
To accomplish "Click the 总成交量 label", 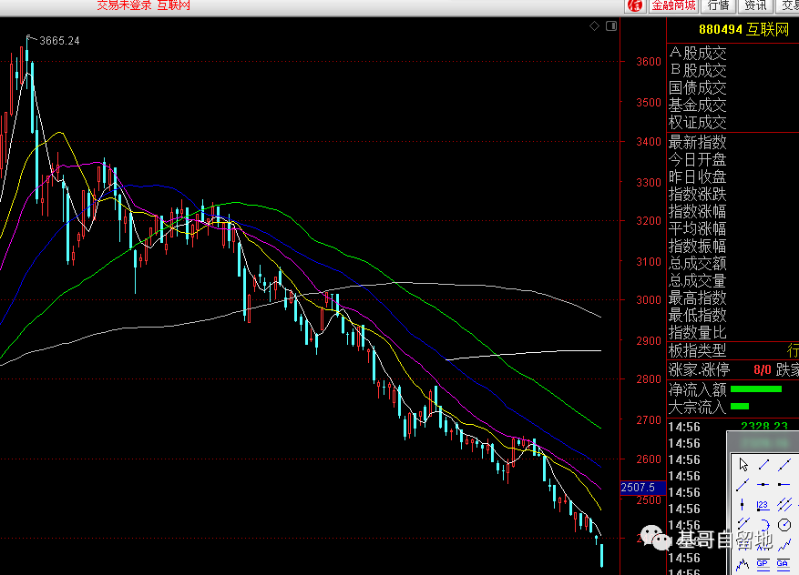I will [x=698, y=280].
